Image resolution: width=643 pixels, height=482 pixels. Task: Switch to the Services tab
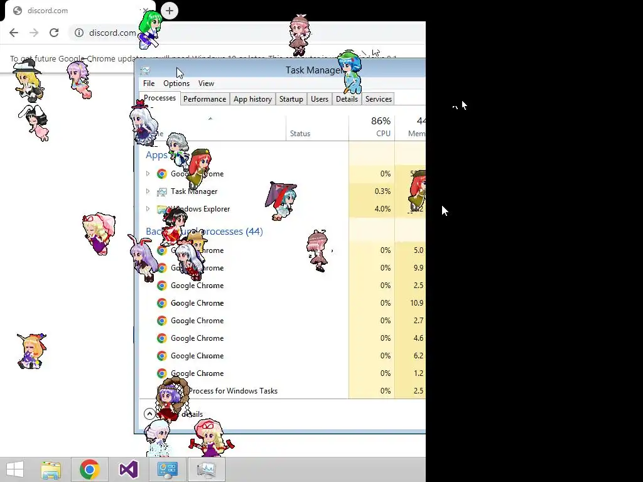(x=379, y=99)
